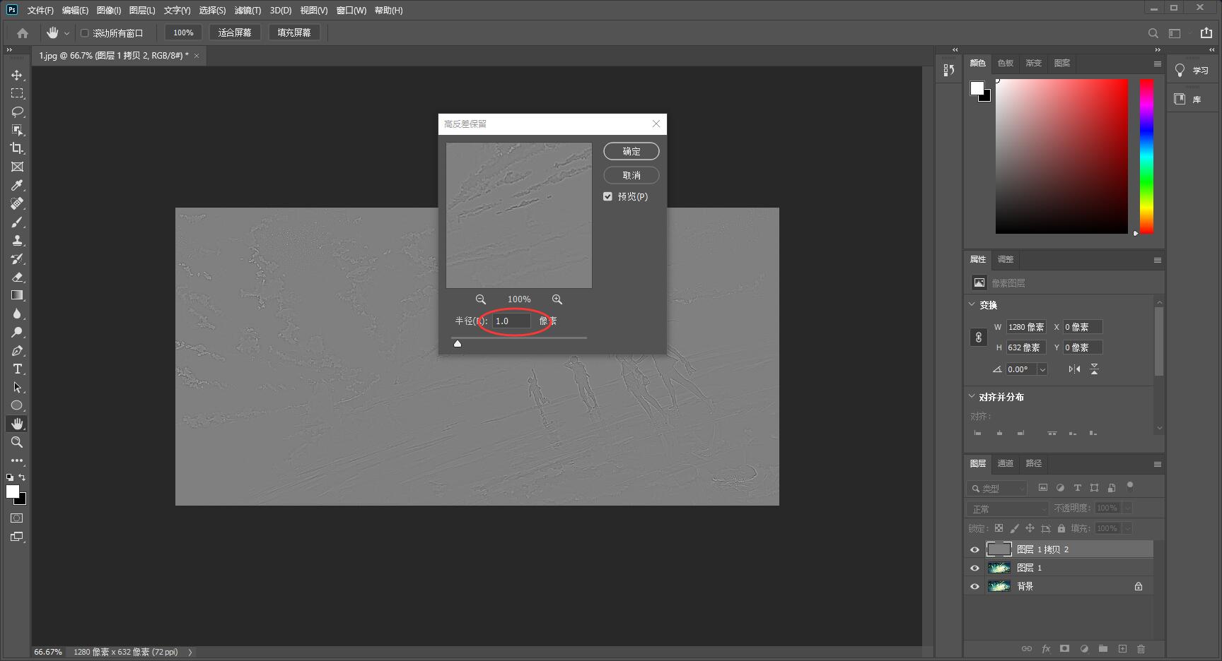Viewport: 1222px width, 661px height.
Task: Click the vertical hue spectrum slider
Action: coord(1146,156)
